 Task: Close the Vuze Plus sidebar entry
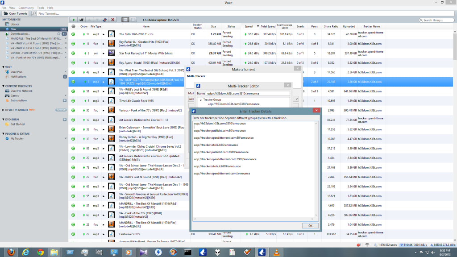pos(66,72)
